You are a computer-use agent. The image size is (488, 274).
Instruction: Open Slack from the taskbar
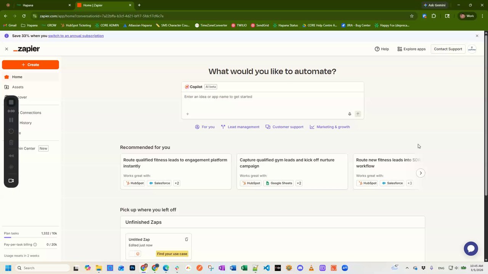[177, 268]
